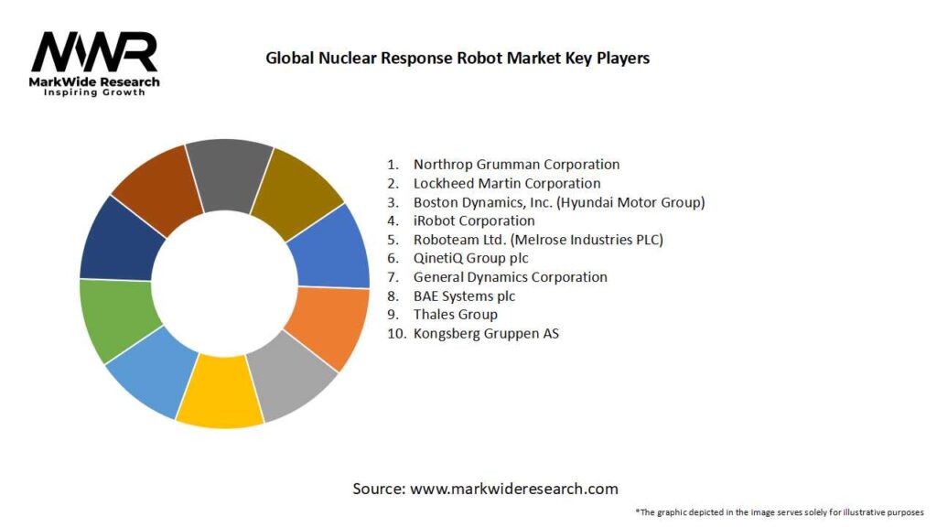Select 'General Dynamics Corporation' list entry
The height and width of the screenshot is (527, 937).
(511, 277)
